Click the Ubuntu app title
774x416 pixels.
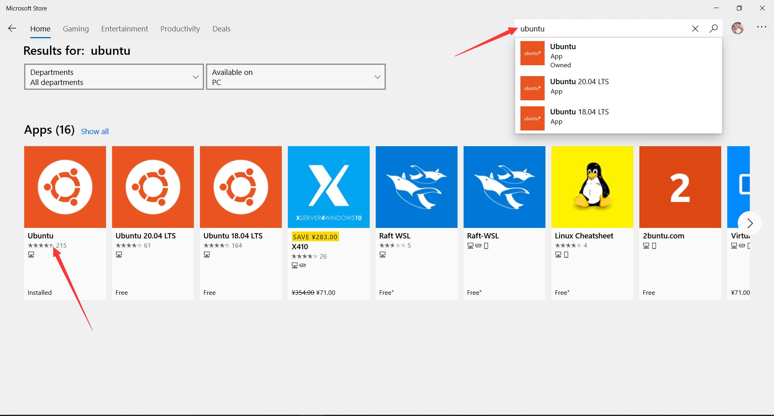point(40,236)
